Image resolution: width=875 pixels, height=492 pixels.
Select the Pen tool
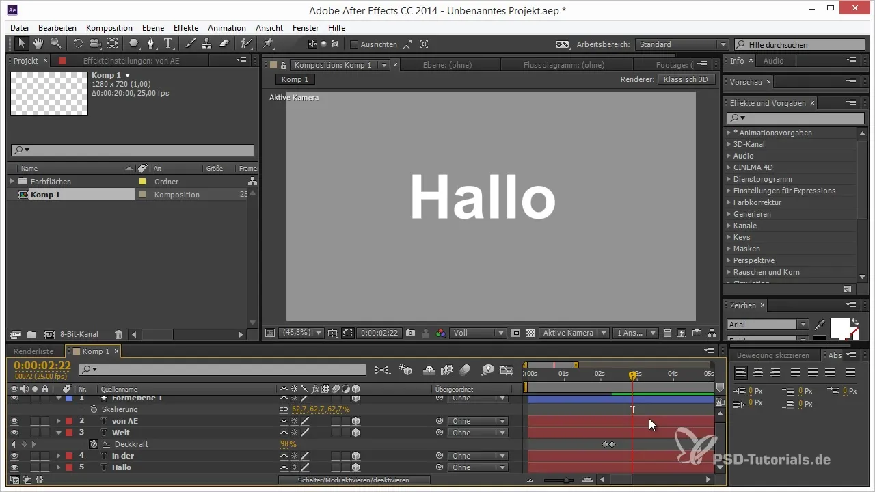point(151,44)
